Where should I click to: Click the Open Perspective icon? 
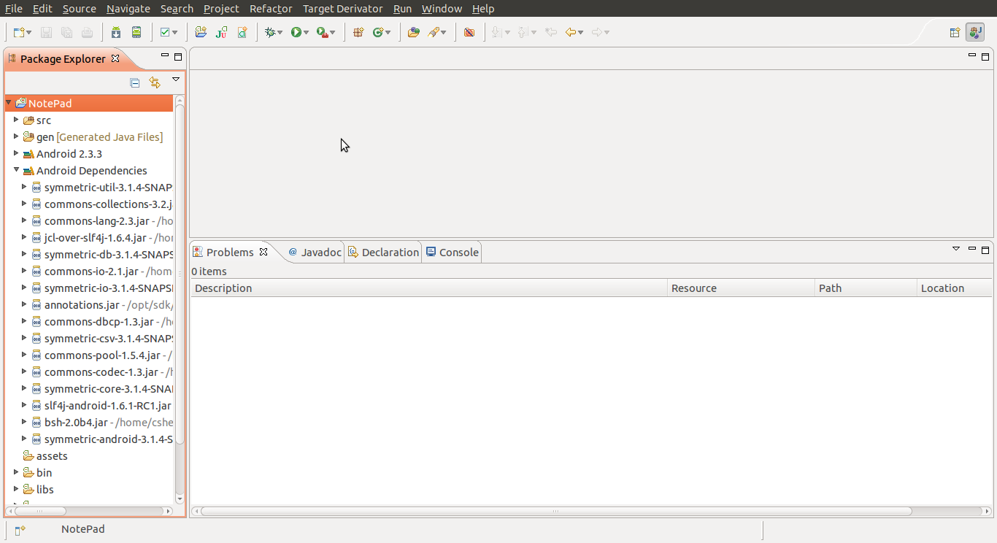[x=955, y=32]
